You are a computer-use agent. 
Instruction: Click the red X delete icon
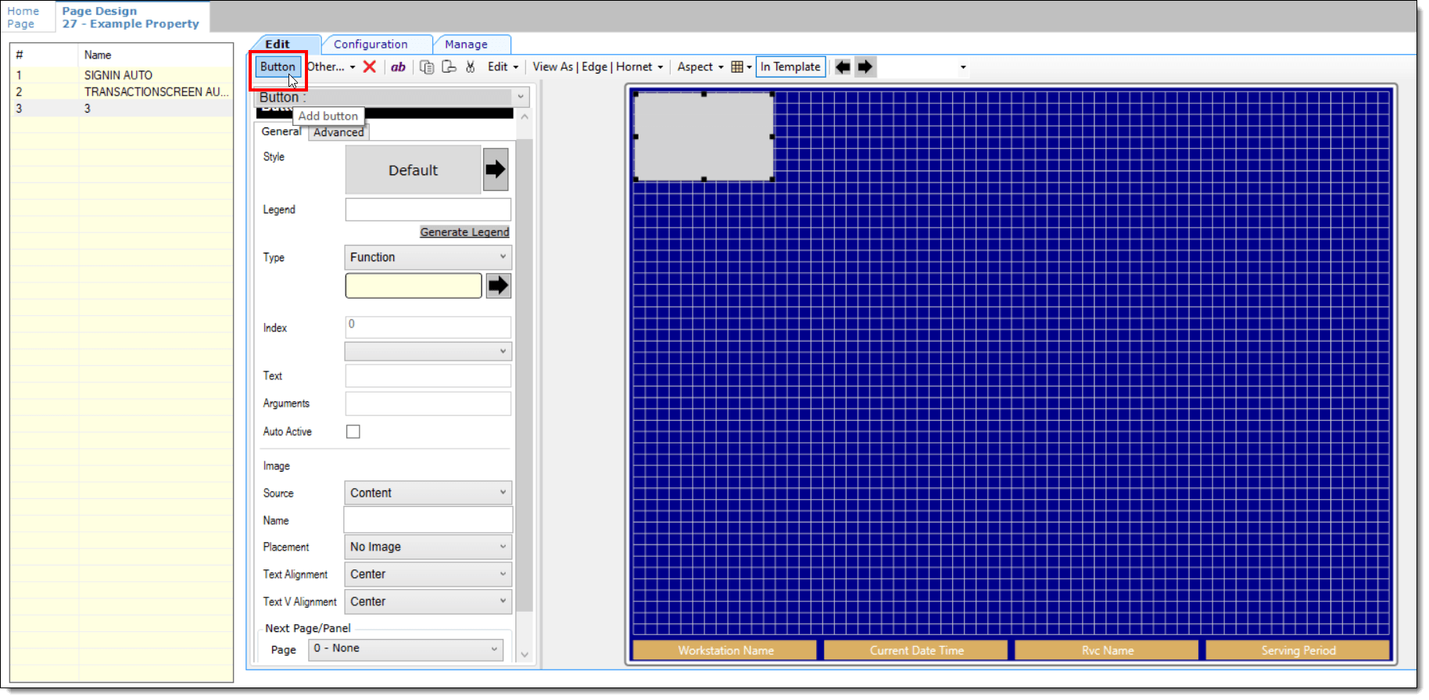click(370, 67)
